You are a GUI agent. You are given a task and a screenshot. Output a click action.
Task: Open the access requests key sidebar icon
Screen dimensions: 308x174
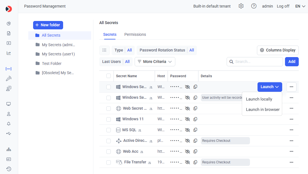(9, 79)
